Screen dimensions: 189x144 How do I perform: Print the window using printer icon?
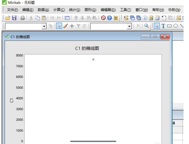(23, 18)
